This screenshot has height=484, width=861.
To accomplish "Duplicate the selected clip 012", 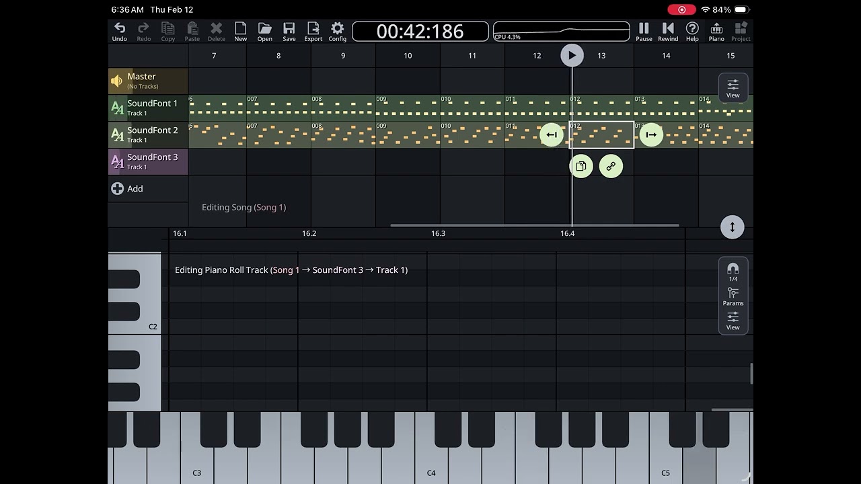I will click(581, 167).
